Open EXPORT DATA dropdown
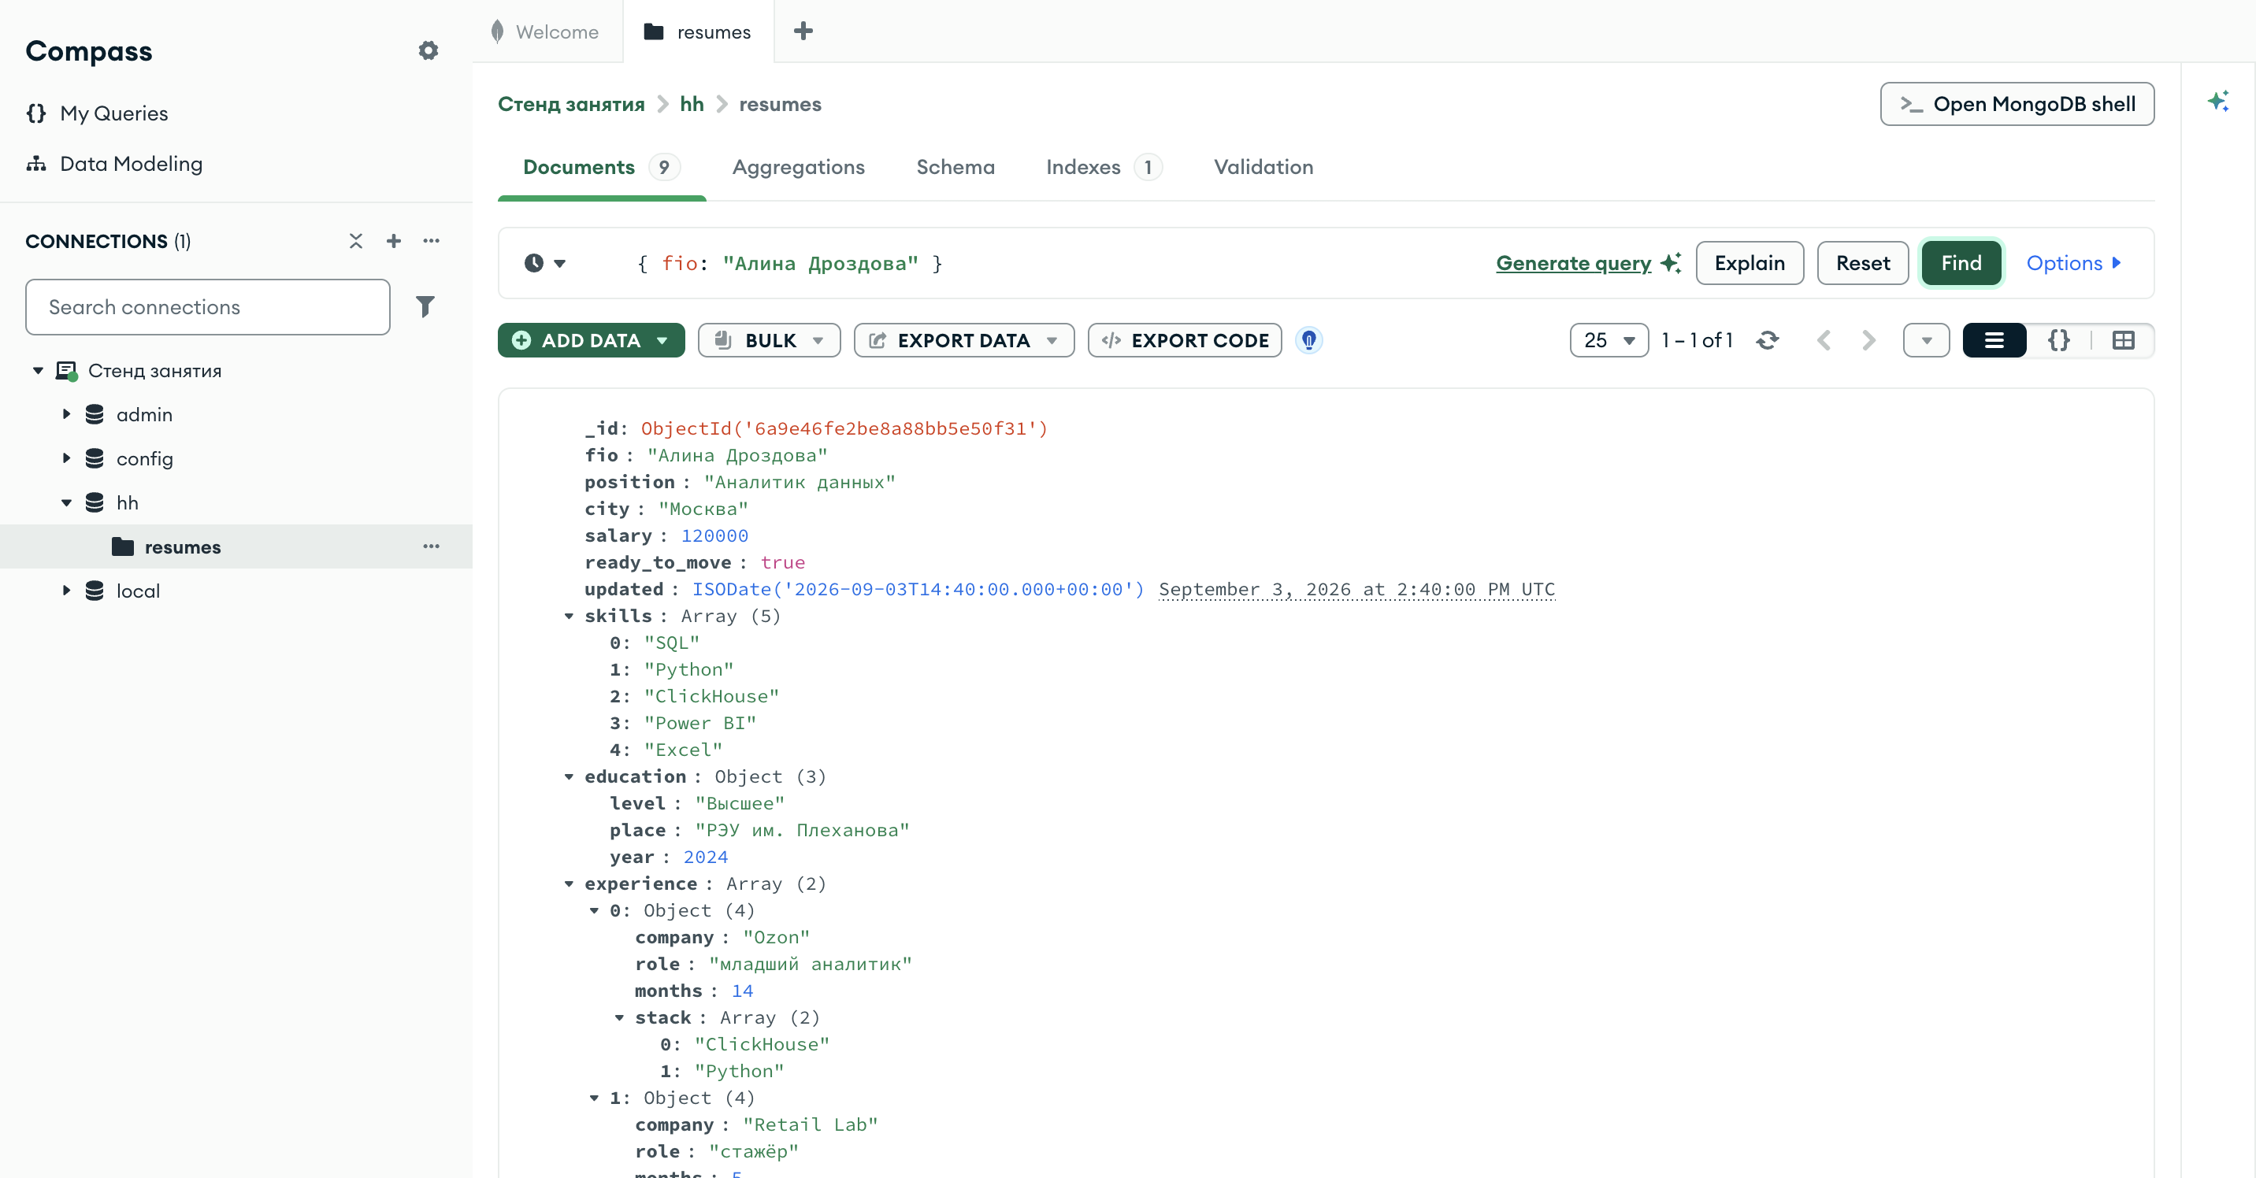This screenshot has width=2256, height=1178. (964, 340)
